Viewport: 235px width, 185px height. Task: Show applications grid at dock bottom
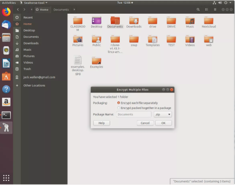(6, 178)
